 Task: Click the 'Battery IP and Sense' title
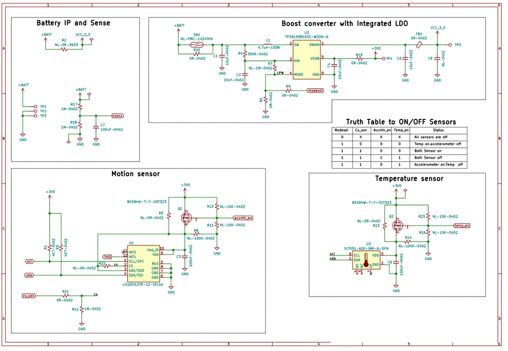[73, 23]
